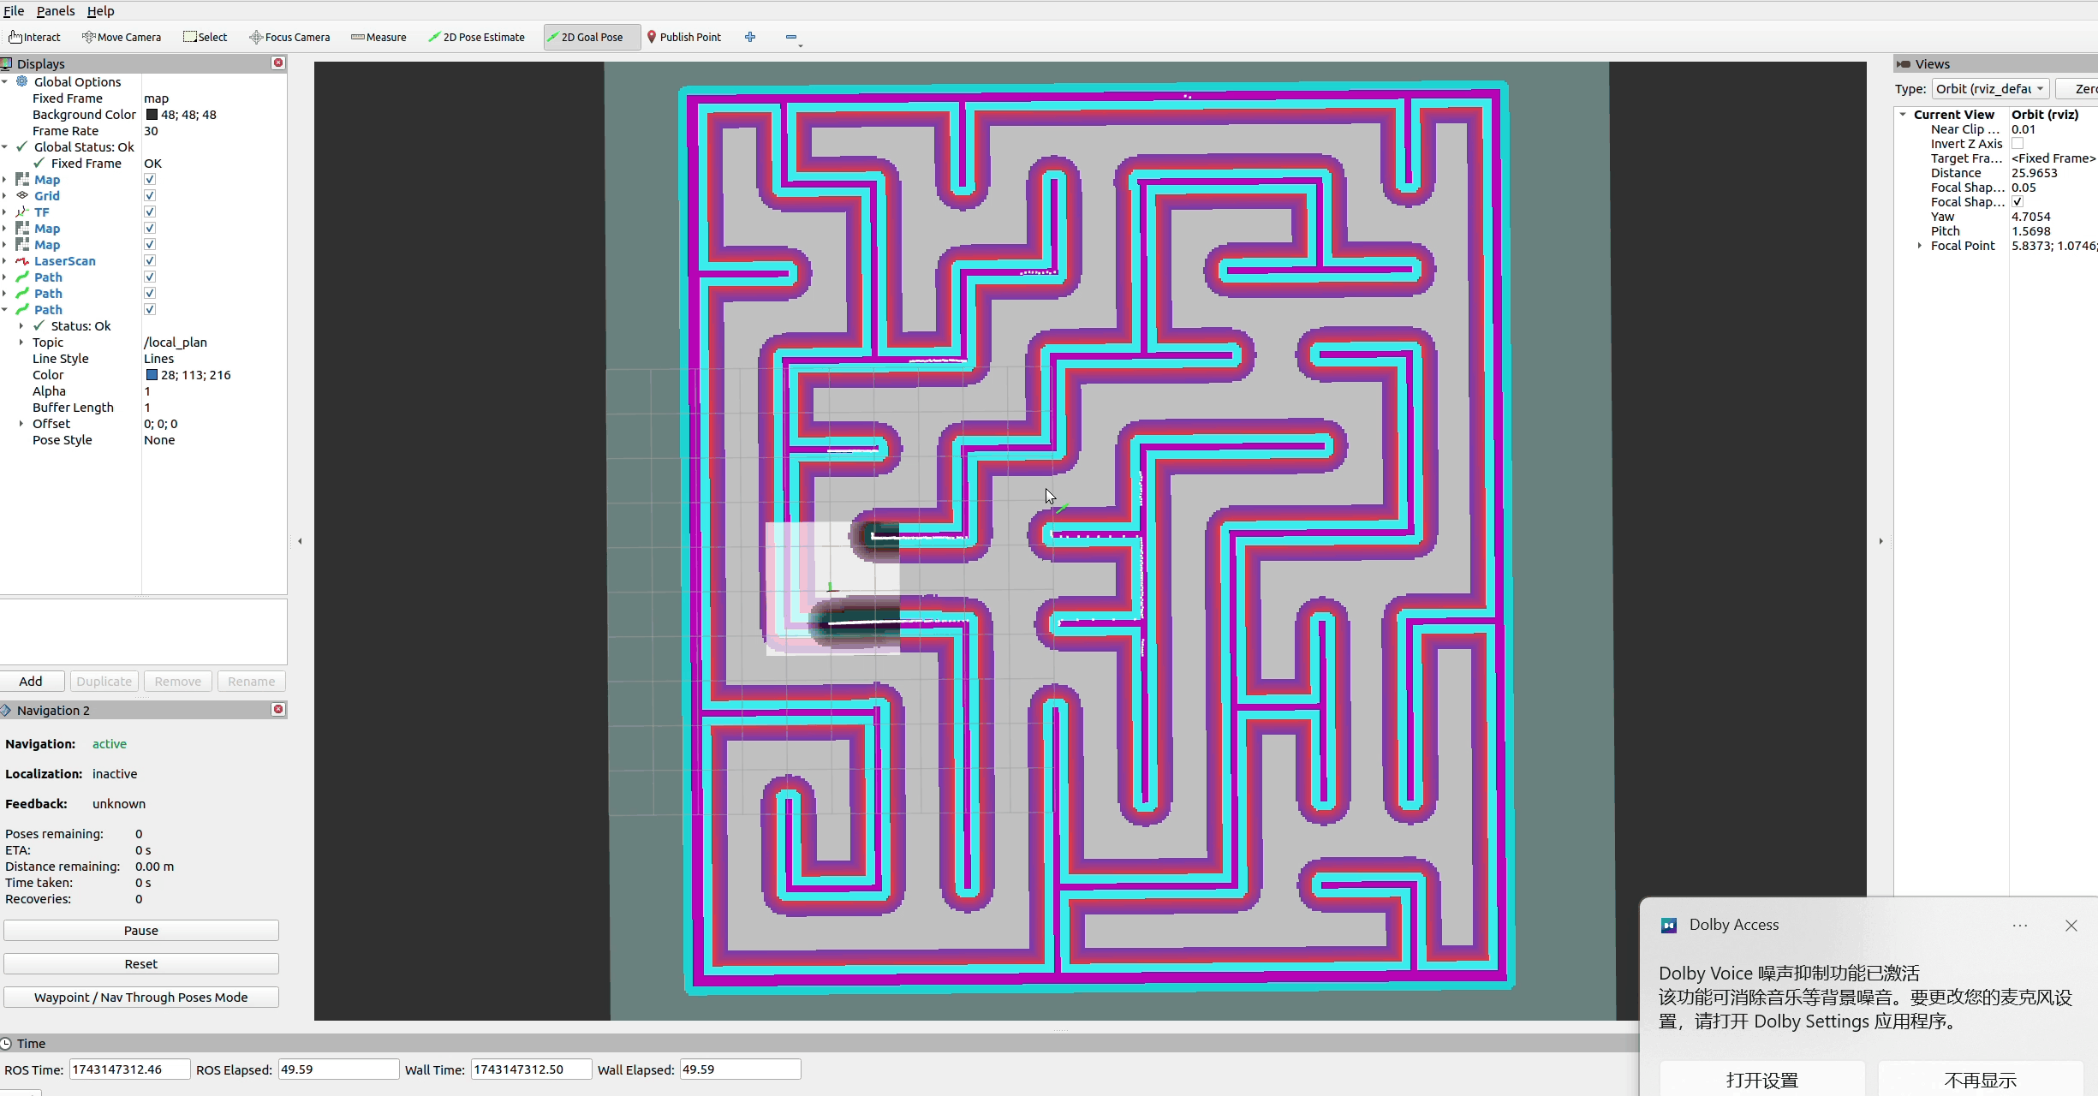The image size is (2098, 1096).
Task: Open the Panels menu
Action: pos(55,11)
